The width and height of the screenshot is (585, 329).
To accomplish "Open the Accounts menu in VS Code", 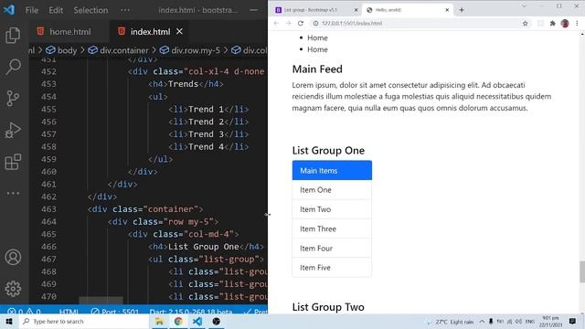I will [x=13, y=258].
